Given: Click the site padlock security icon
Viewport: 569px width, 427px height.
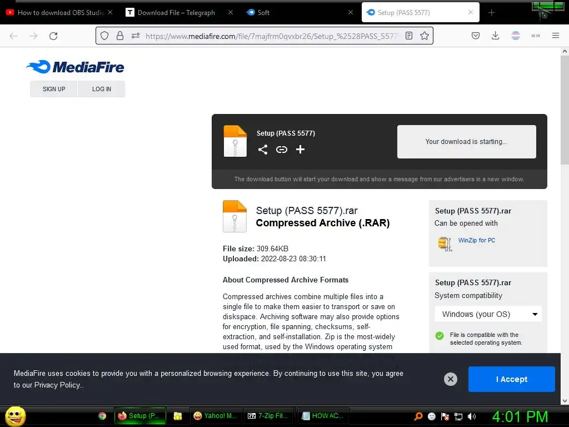Looking at the screenshot, I should (120, 36).
